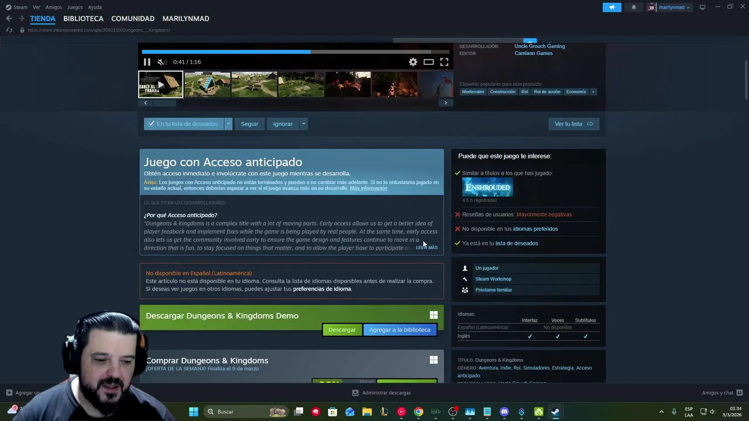The width and height of the screenshot is (749, 421).
Task: Expand the Ignorar dropdown arrow
Action: [x=303, y=124]
